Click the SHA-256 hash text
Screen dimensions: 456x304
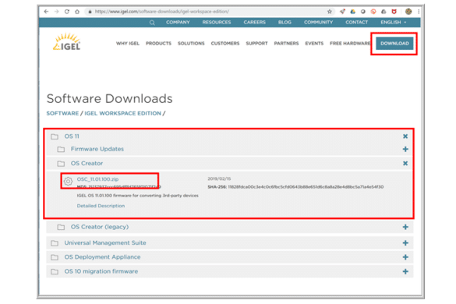(295, 187)
